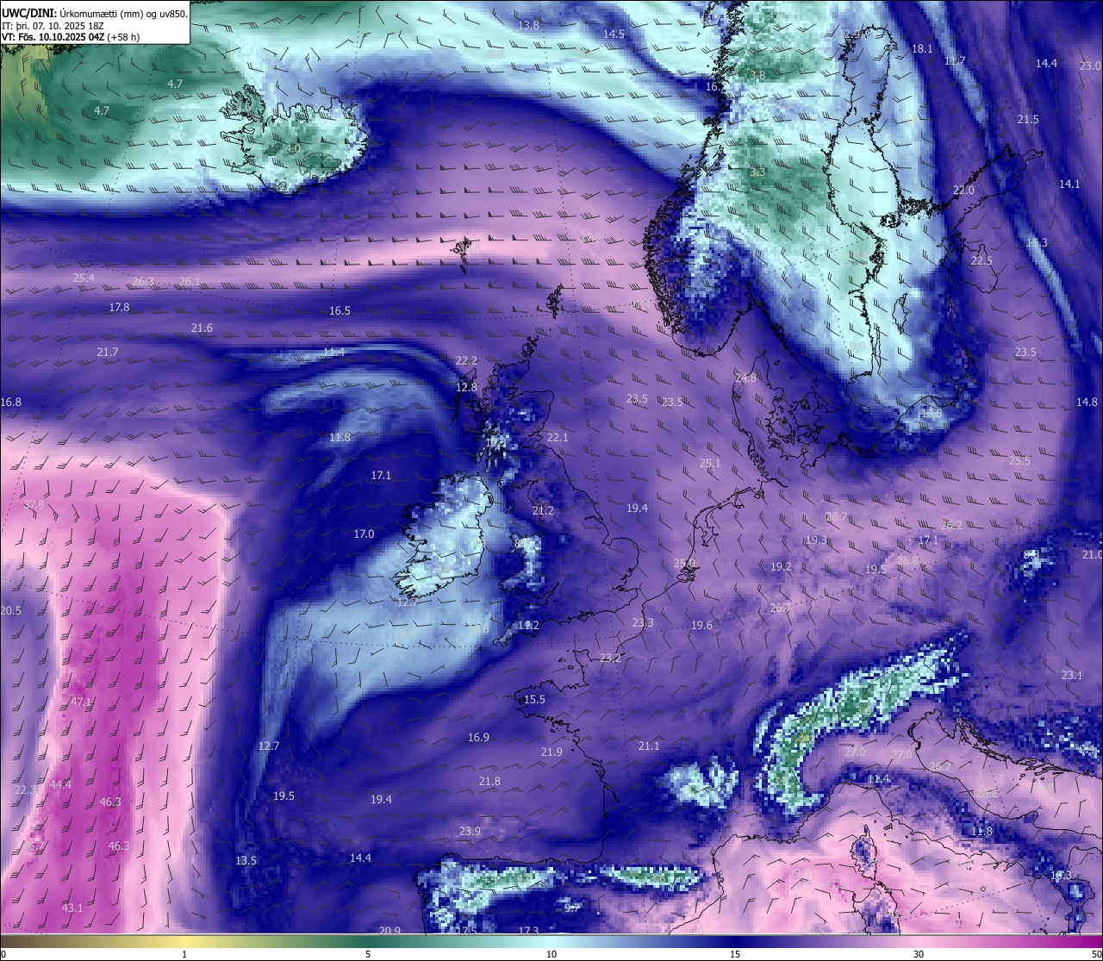This screenshot has width=1103, height=961.
Task: Pick the 14.1 value label
Action: tap(1069, 184)
